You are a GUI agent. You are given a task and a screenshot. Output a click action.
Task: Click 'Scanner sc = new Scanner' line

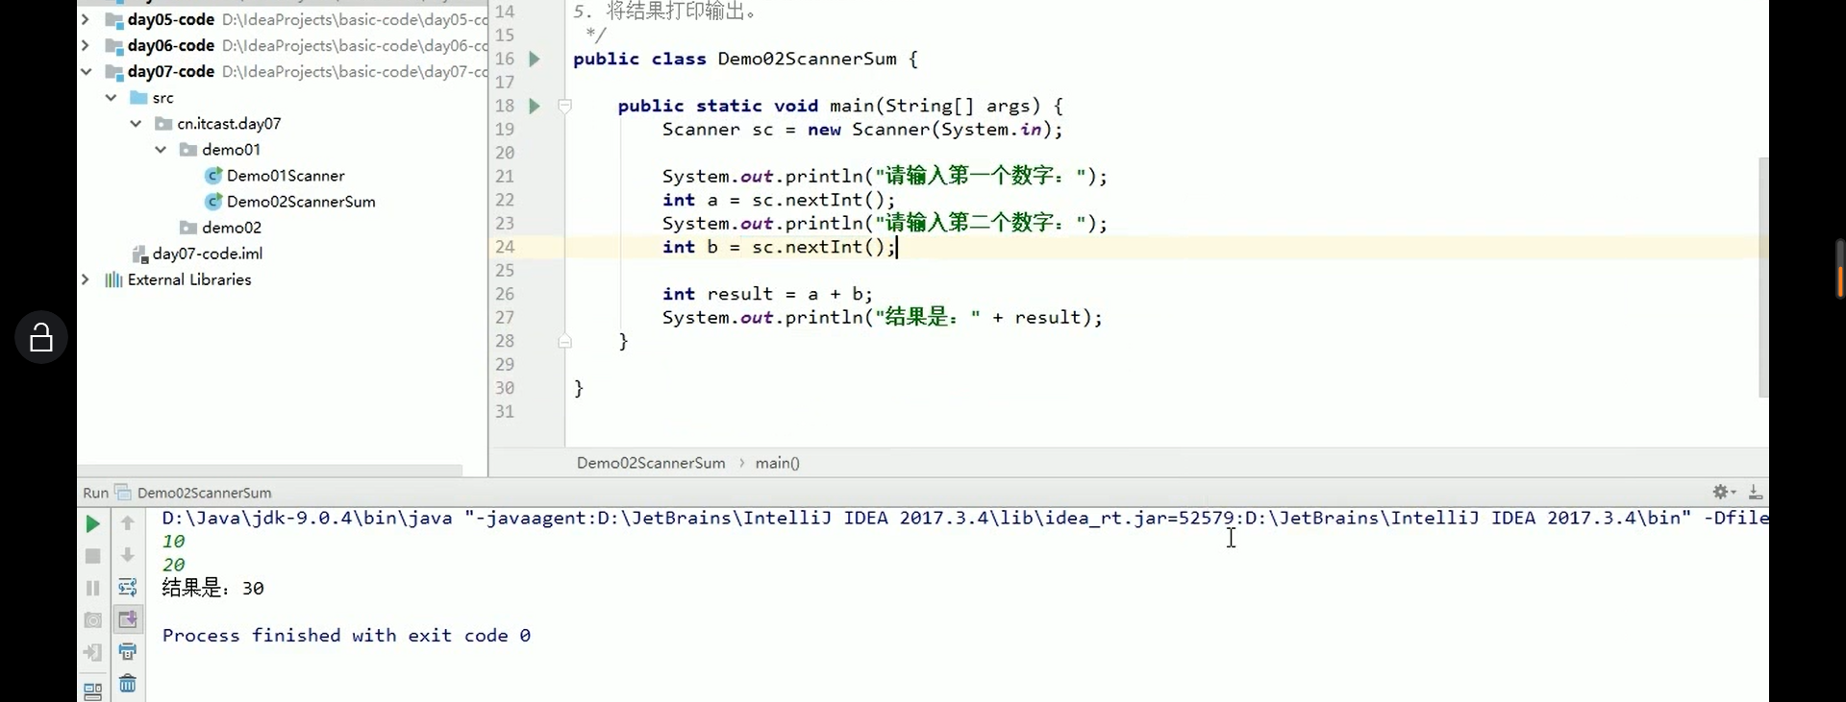point(862,130)
